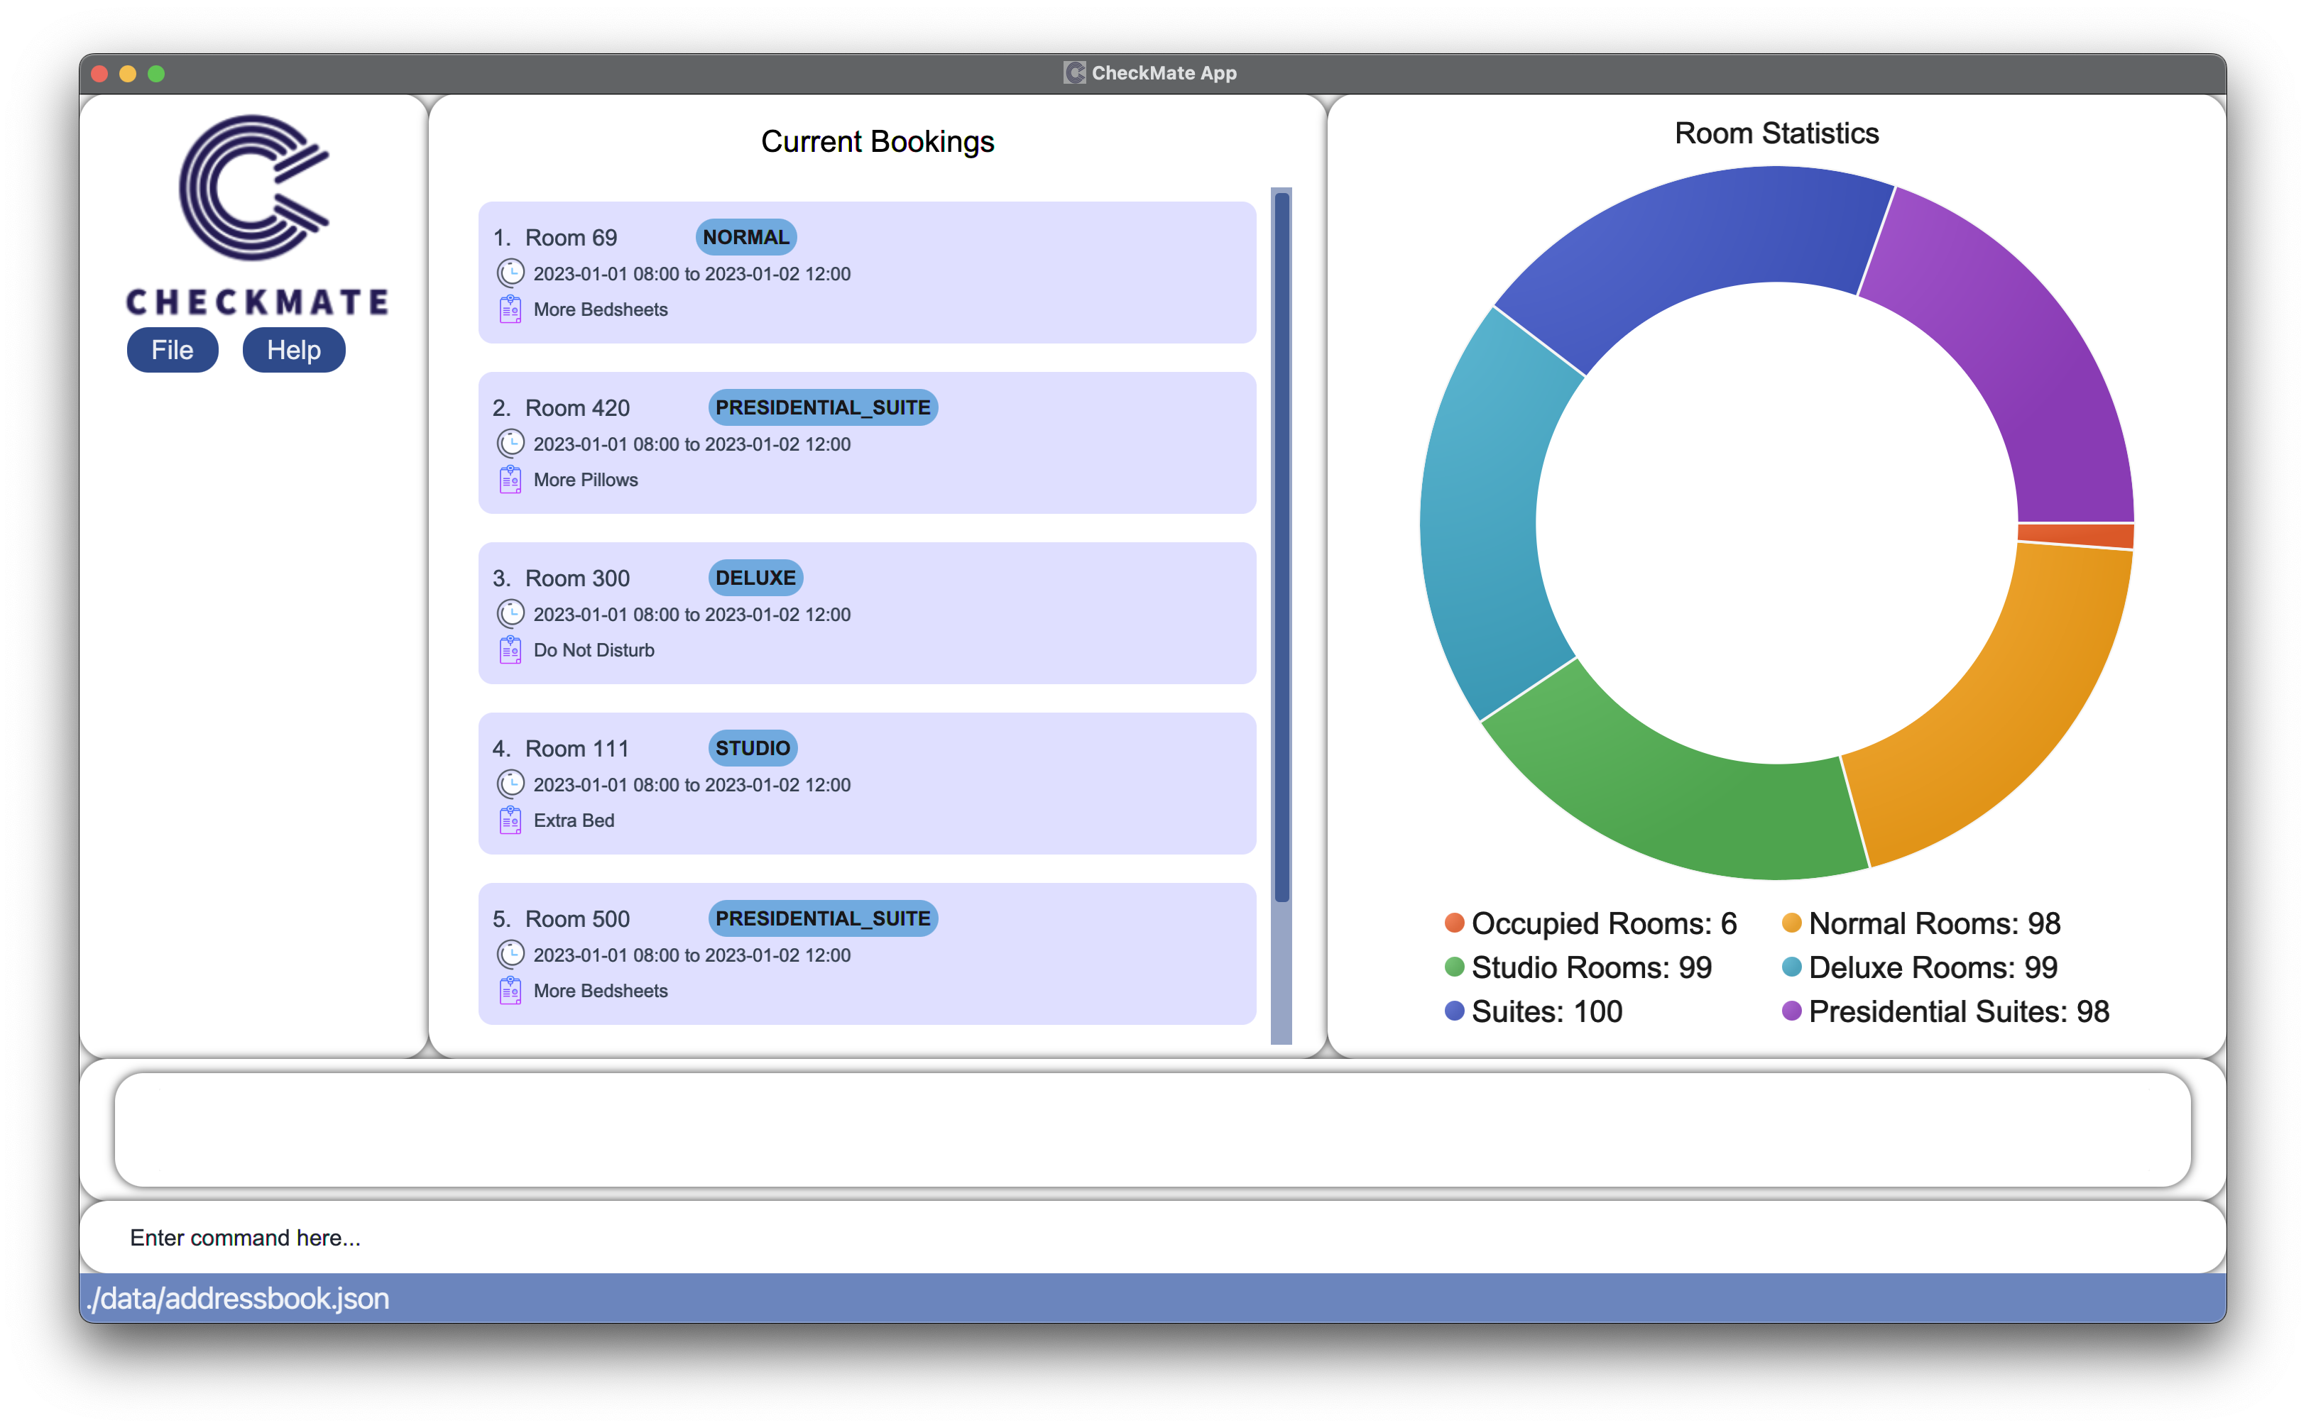2306x1428 pixels.
Task: Open the File menu
Action: (x=172, y=351)
